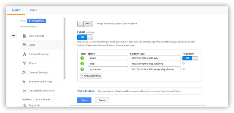
Task: Switch to the USER tab
Action: (x=33, y=10)
